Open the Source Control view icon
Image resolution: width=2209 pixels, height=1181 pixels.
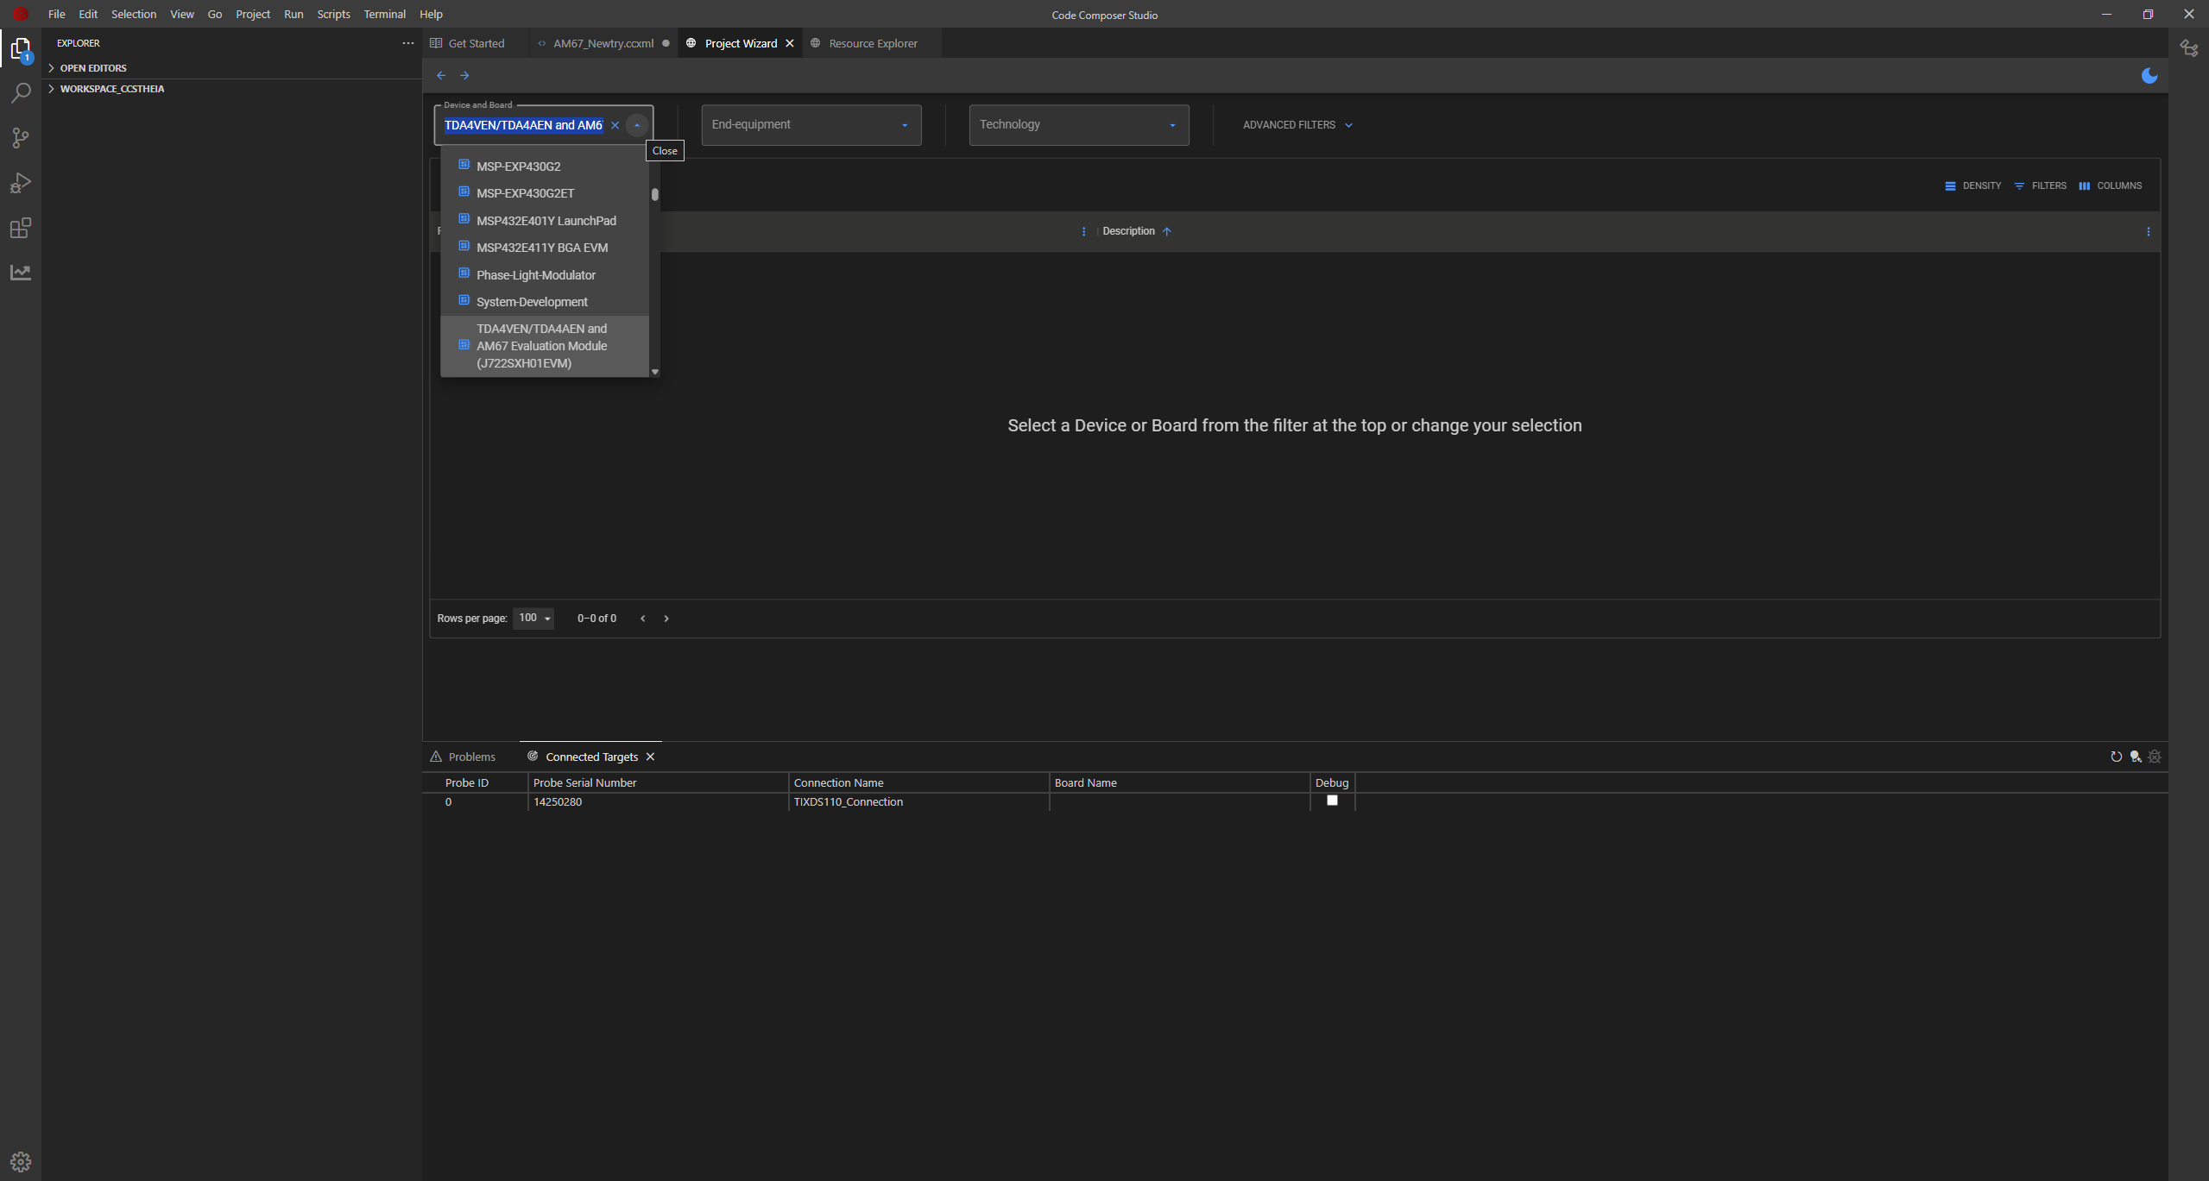point(21,138)
